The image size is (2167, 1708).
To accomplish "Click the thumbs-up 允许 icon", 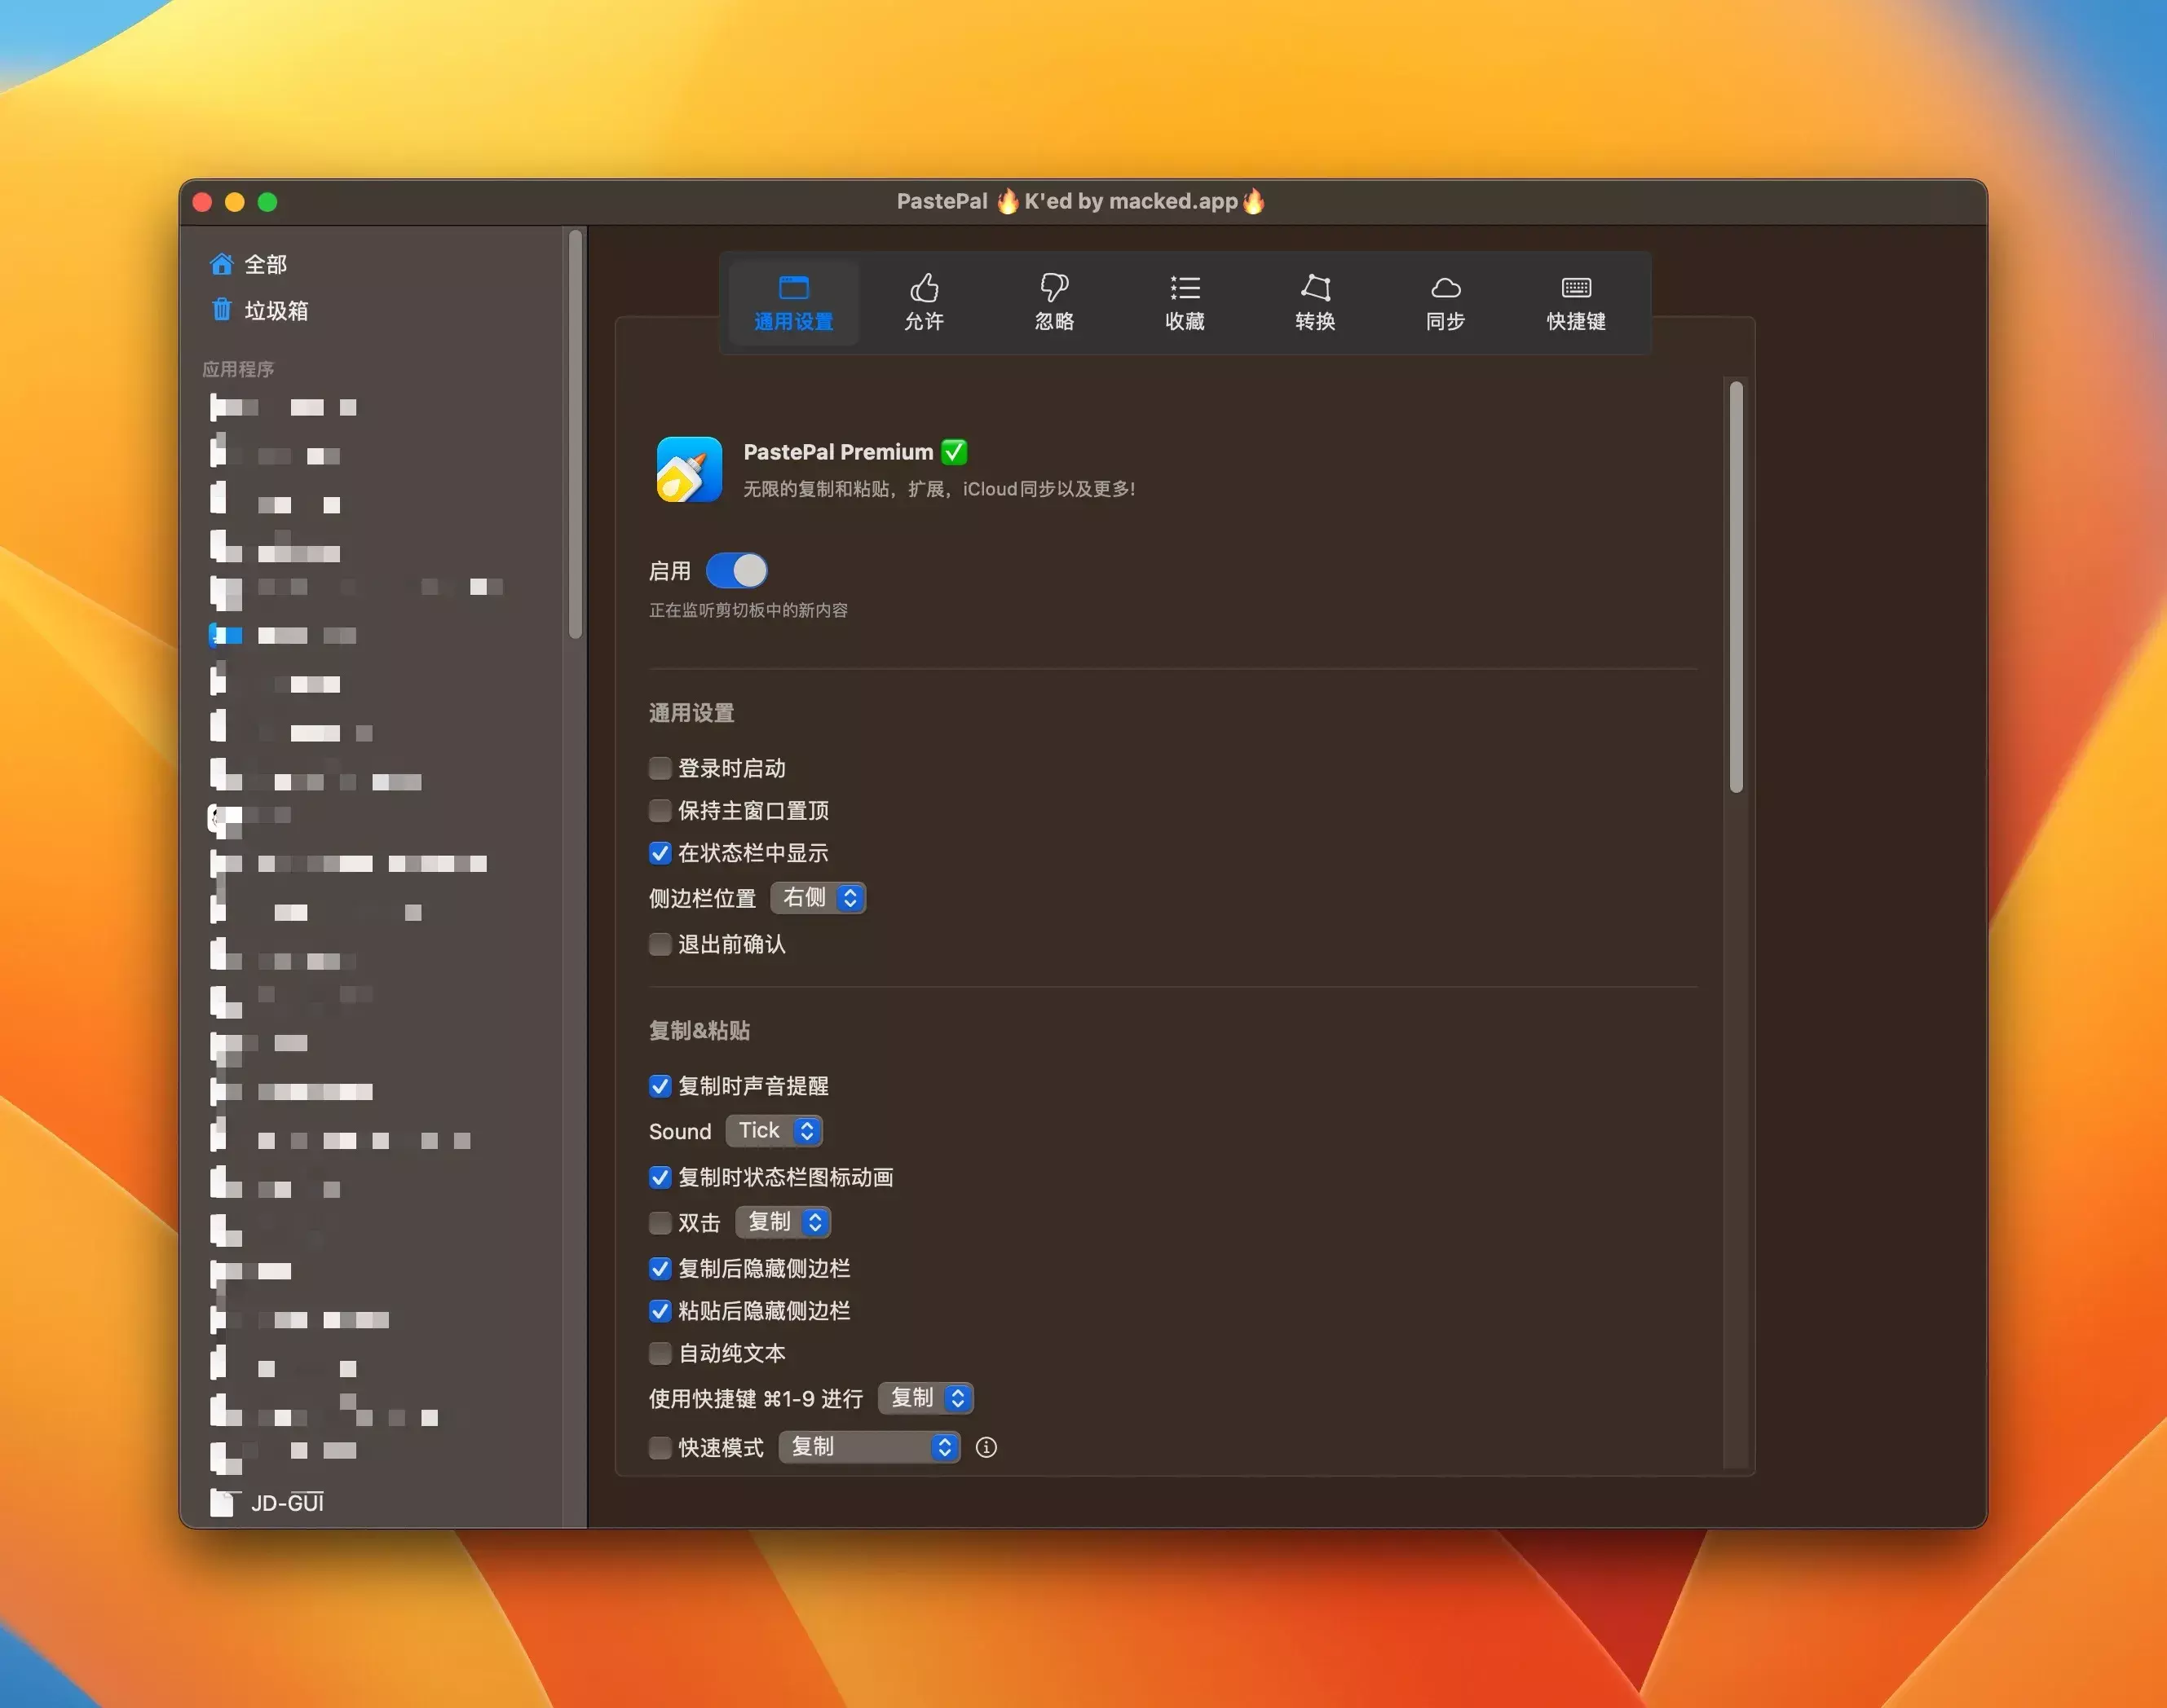I will (924, 289).
